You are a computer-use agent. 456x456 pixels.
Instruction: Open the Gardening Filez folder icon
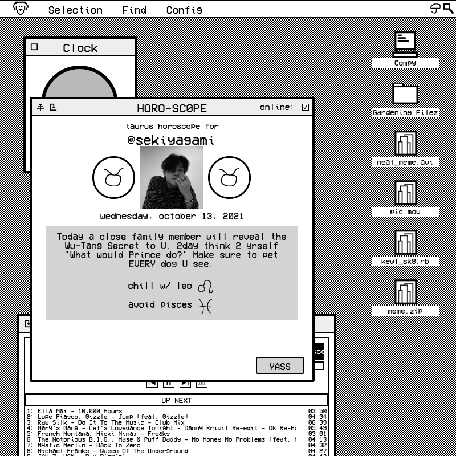click(x=405, y=93)
